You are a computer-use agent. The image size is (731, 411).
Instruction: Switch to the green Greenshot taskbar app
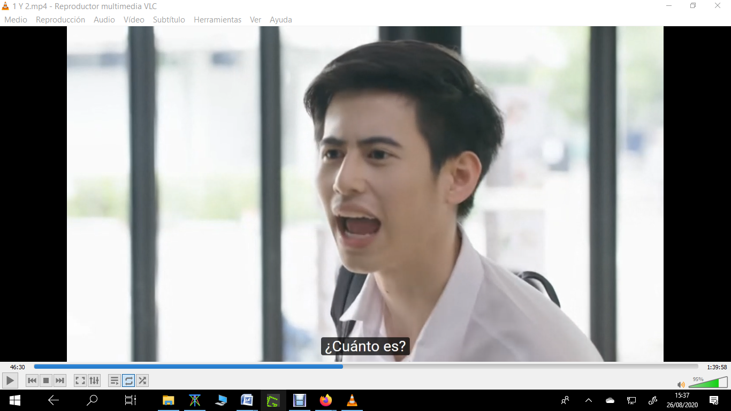[x=273, y=400]
